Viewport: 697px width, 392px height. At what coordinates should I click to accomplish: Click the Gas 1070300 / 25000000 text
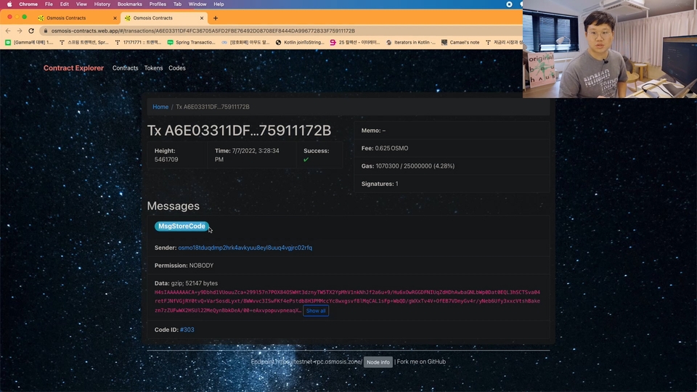coord(407,166)
